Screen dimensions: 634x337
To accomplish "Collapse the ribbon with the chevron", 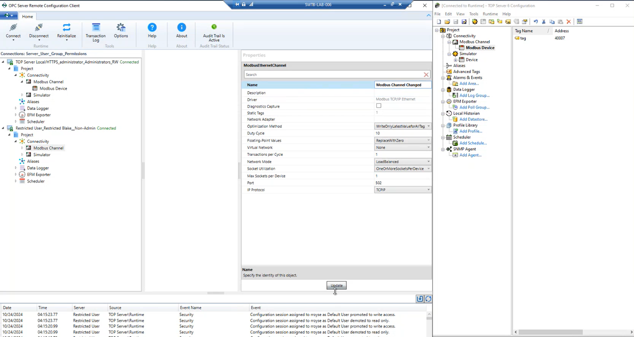I will 429,15.
